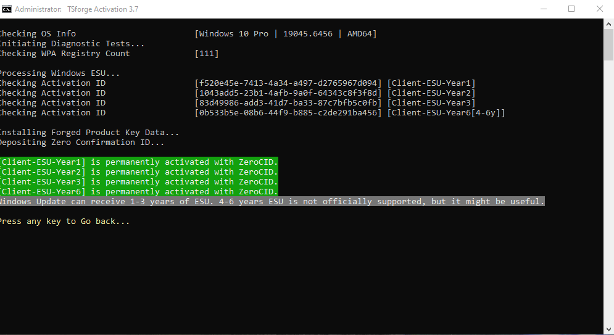
Task: Click the activation ID starting with 0b533b5e
Action: point(288,113)
